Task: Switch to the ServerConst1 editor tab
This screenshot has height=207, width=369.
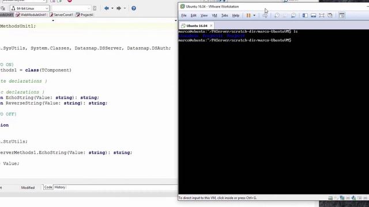Action: click(61, 15)
